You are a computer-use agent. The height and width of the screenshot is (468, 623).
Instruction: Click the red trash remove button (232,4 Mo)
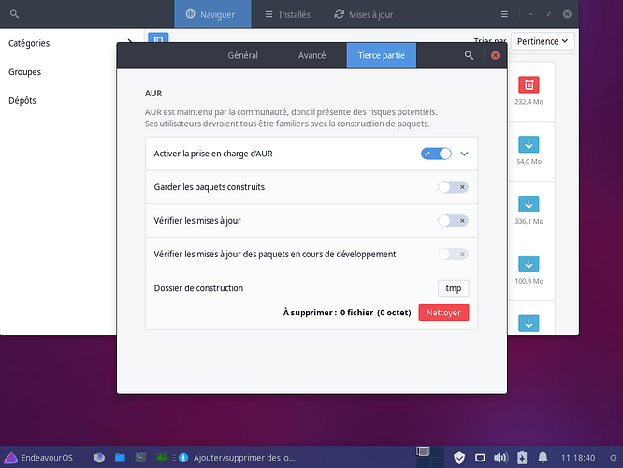coord(529,84)
